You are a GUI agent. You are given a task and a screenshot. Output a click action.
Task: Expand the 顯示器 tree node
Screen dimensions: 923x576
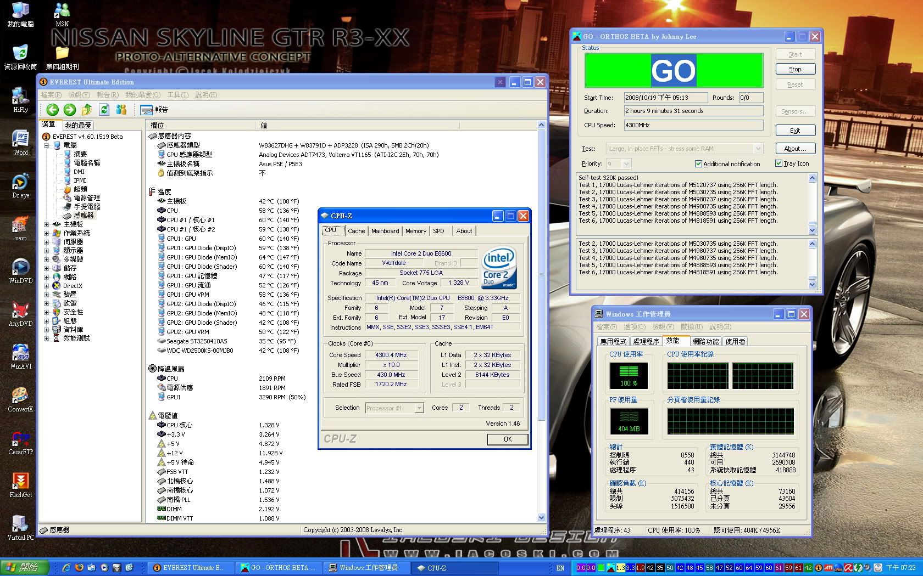(x=47, y=251)
